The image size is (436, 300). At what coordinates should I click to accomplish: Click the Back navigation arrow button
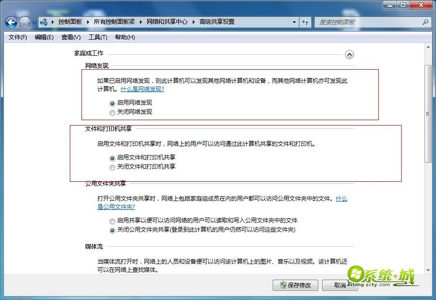(x=12, y=22)
